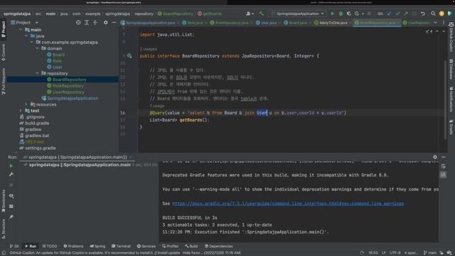The image size is (455, 256).
Task: Show hidden editor tabs dropdown
Action: 435,22
